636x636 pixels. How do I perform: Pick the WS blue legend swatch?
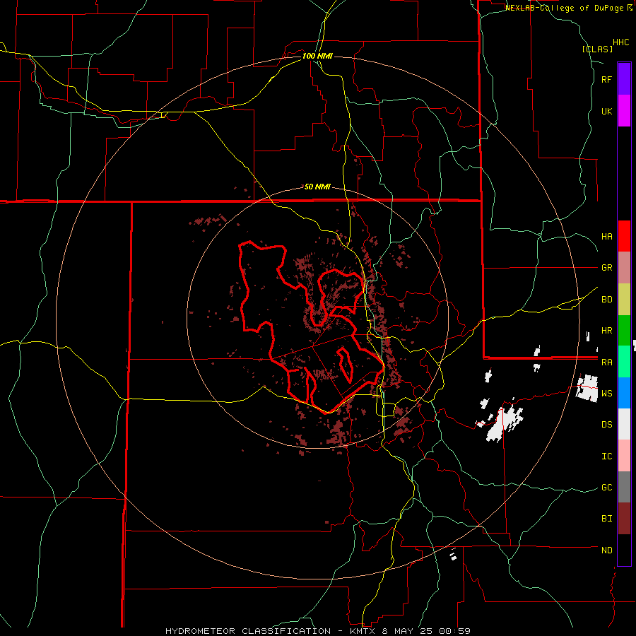point(624,393)
